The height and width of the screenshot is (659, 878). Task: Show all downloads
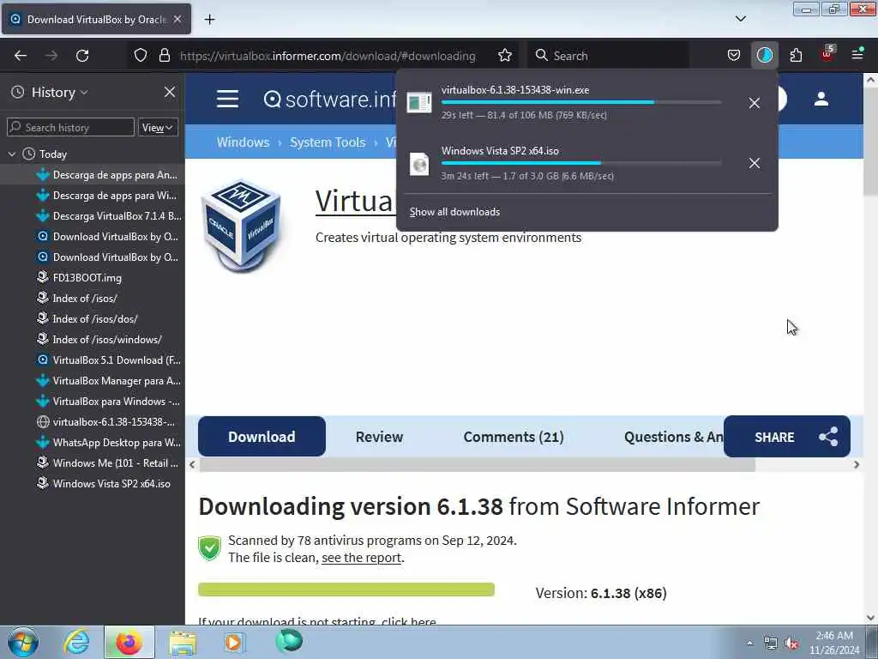[x=454, y=212]
